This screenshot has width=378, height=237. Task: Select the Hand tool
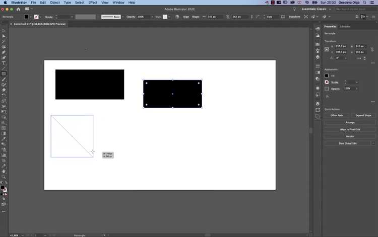(4, 172)
